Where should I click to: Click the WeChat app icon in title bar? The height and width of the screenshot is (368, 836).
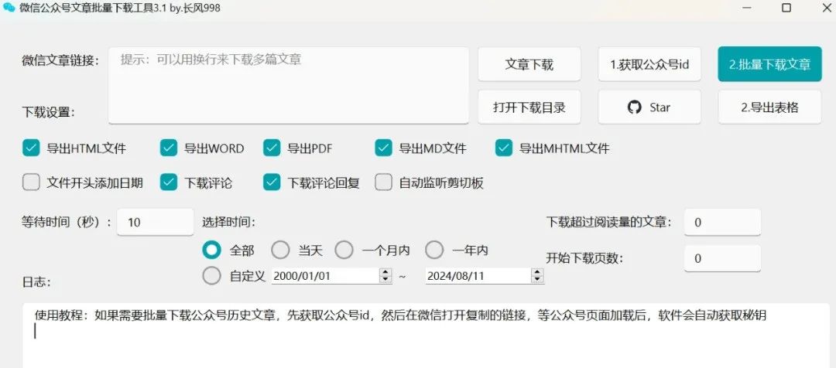(x=9, y=8)
